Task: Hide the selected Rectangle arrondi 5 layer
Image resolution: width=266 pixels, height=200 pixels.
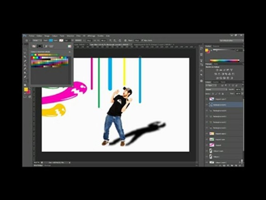Action: (207, 105)
